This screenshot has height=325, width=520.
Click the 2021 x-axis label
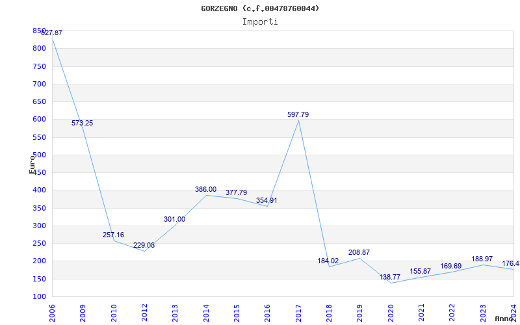click(421, 313)
